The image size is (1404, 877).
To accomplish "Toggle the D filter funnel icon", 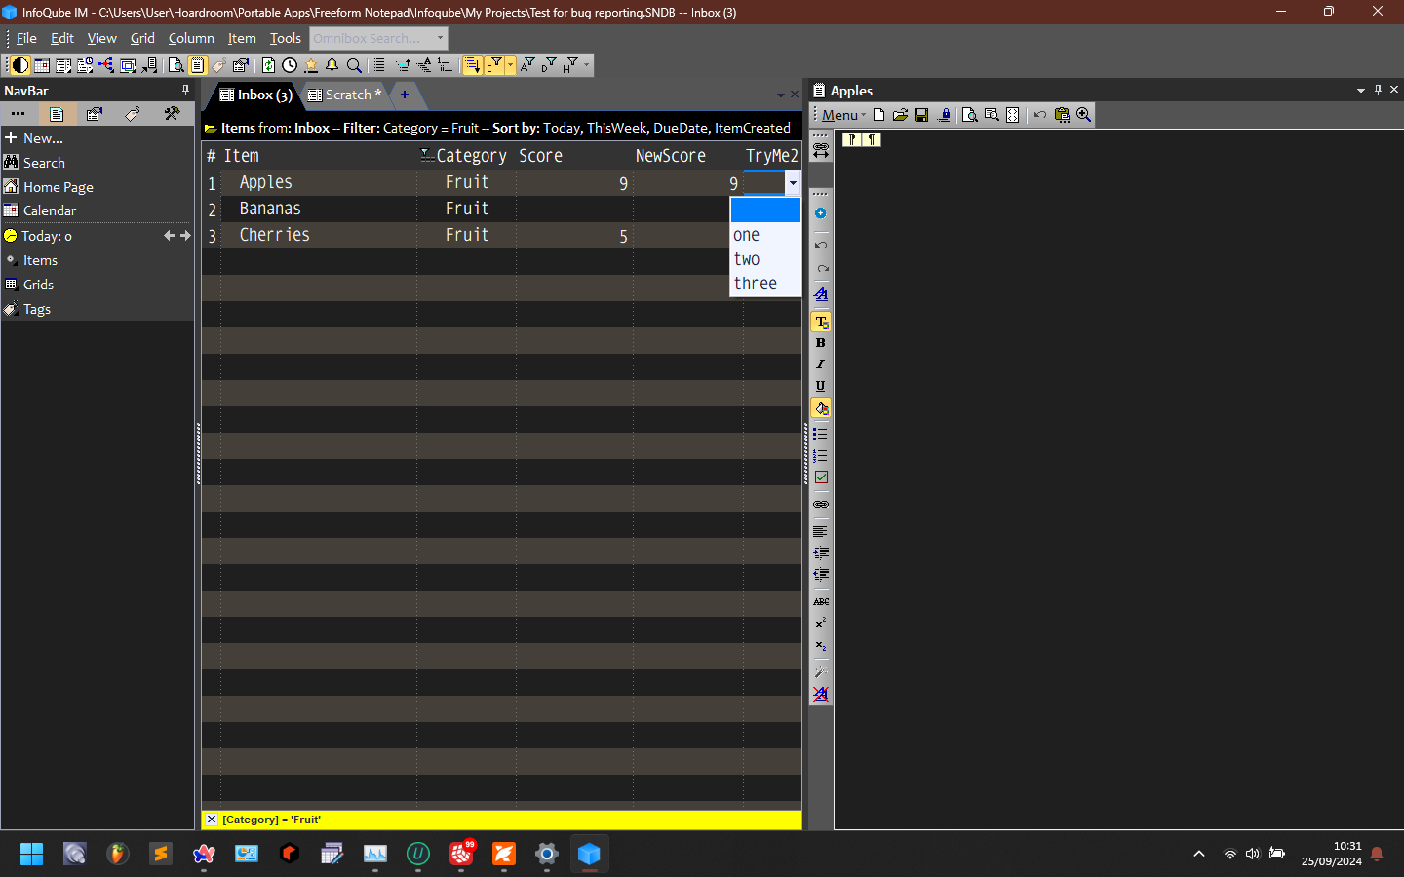I will click(549, 65).
